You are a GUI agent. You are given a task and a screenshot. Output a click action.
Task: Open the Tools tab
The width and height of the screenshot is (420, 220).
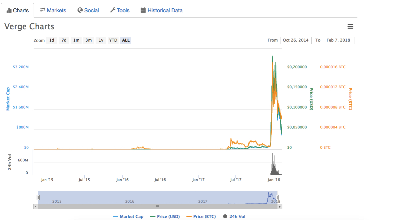click(120, 10)
